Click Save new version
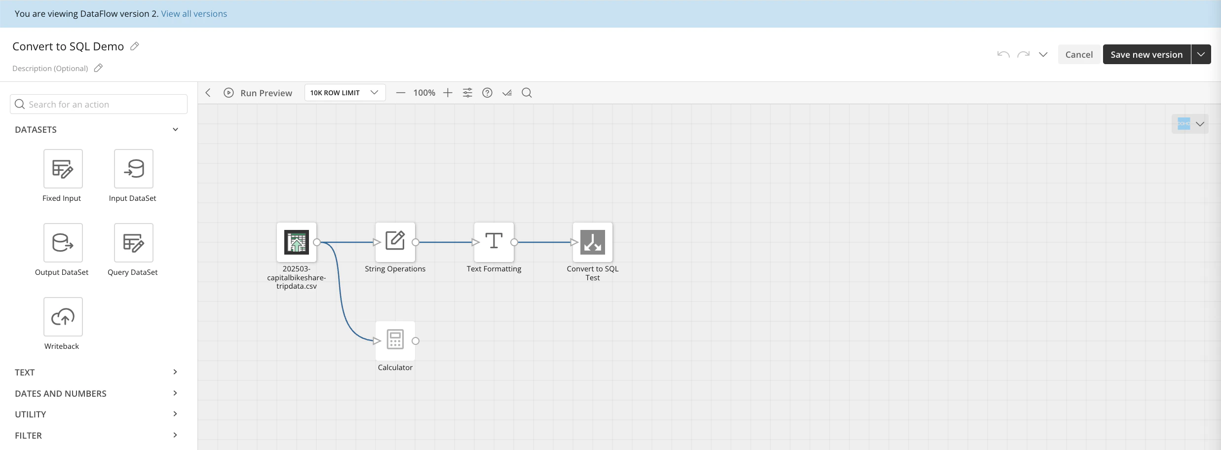The width and height of the screenshot is (1221, 450). coord(1146,54)
